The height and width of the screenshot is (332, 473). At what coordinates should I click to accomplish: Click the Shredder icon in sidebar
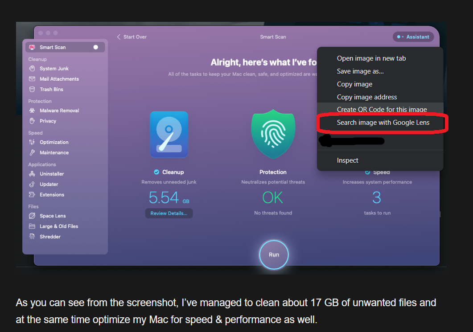[x=32, y=237]
